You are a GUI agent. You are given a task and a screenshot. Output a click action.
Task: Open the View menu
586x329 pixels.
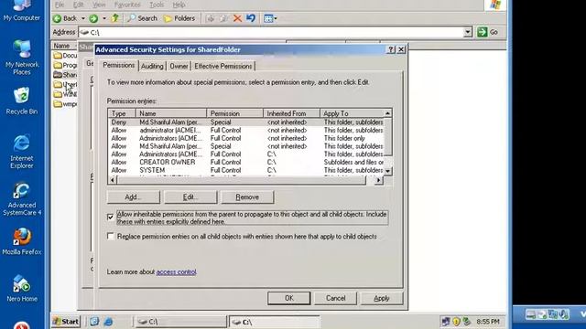99,5
